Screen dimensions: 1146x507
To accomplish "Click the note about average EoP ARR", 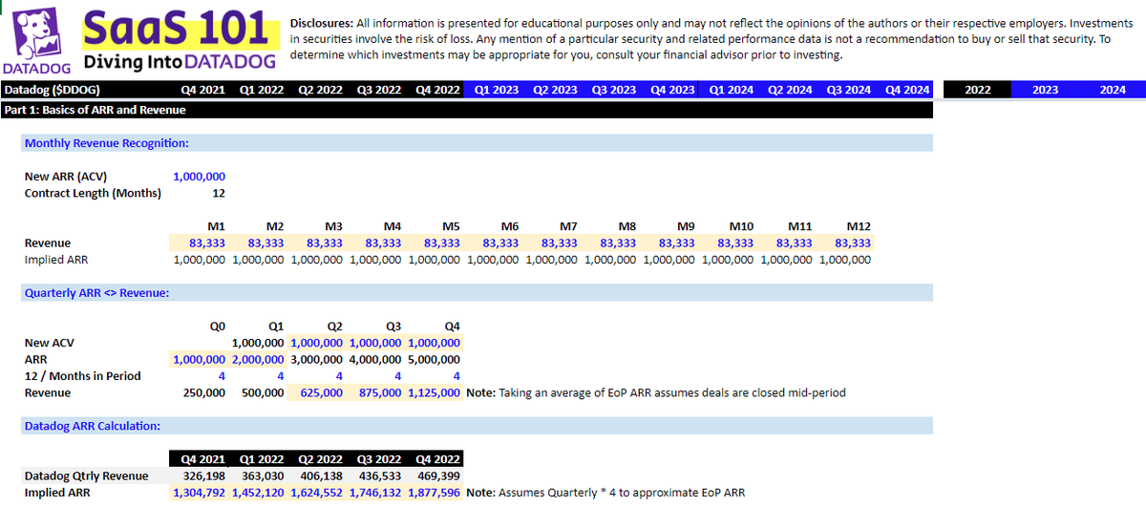I will pyautogui.click(x=656, y=392).
